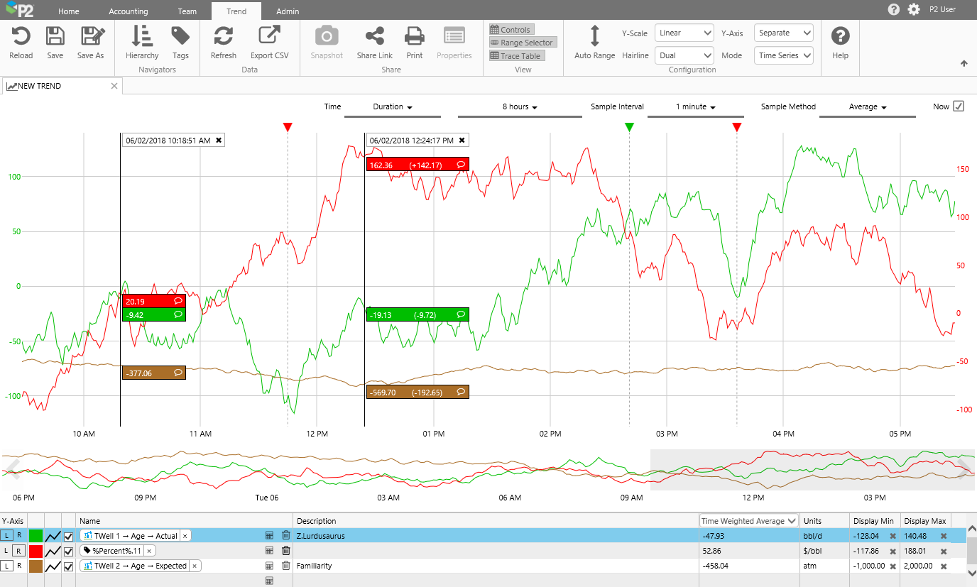The height and width of the screenshot is (587, 977).
Task: Open the Sample Method Average dropdown
Action: pyautogui.click(x=868, y=106)
